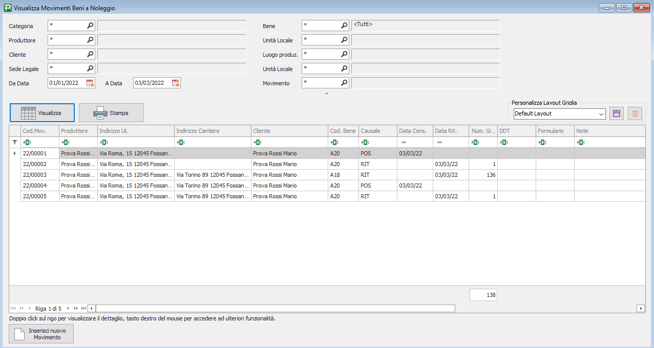Click the grid filter funnel icon
Screen dimensions: 654x348
[15, 142]
